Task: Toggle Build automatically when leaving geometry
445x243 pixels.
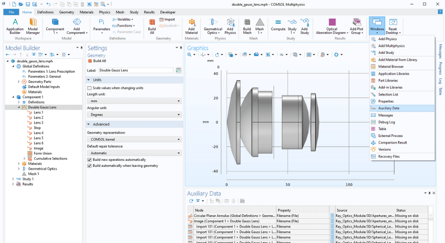Action: coord(89,166)
